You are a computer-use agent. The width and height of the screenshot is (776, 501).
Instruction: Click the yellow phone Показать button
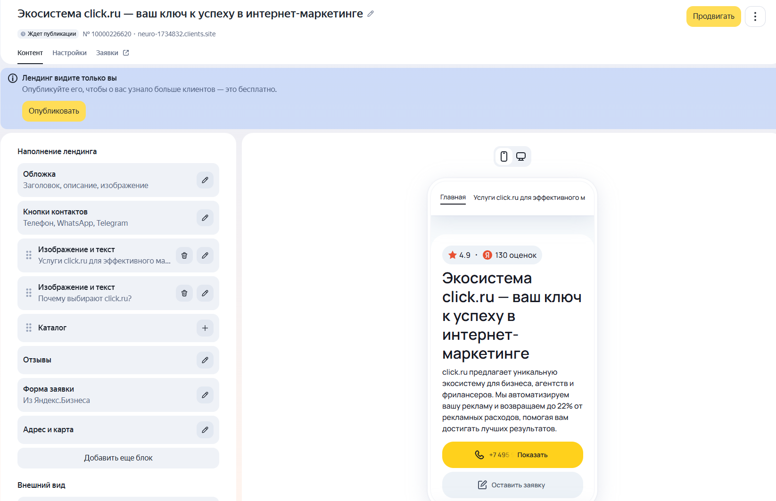point(512,455)
